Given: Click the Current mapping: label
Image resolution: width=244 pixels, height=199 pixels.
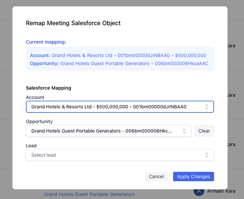Looking at the screenshot, I should click(x=46, y=42).
